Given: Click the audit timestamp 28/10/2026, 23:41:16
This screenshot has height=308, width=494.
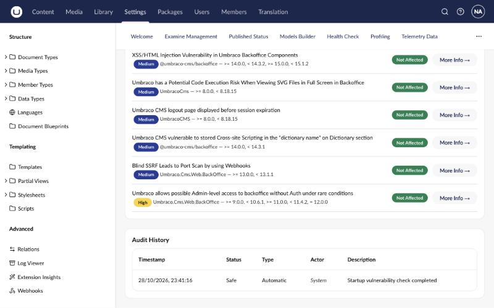Looking at the screenshot, I should [165, 280].
